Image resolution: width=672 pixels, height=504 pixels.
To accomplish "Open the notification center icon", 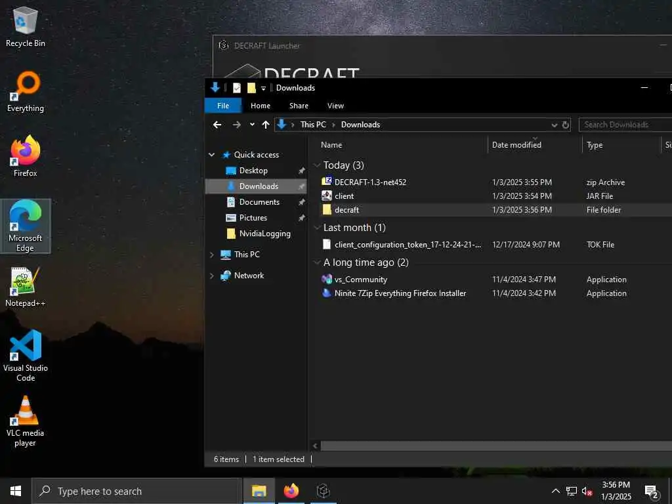I will point(652,491).
